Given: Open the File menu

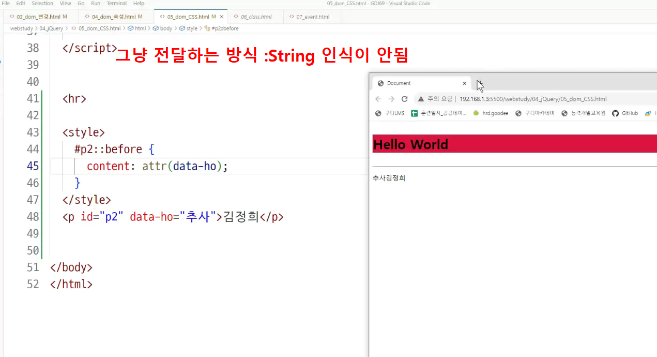Looking at the screenshot, I should pos(6,3).
